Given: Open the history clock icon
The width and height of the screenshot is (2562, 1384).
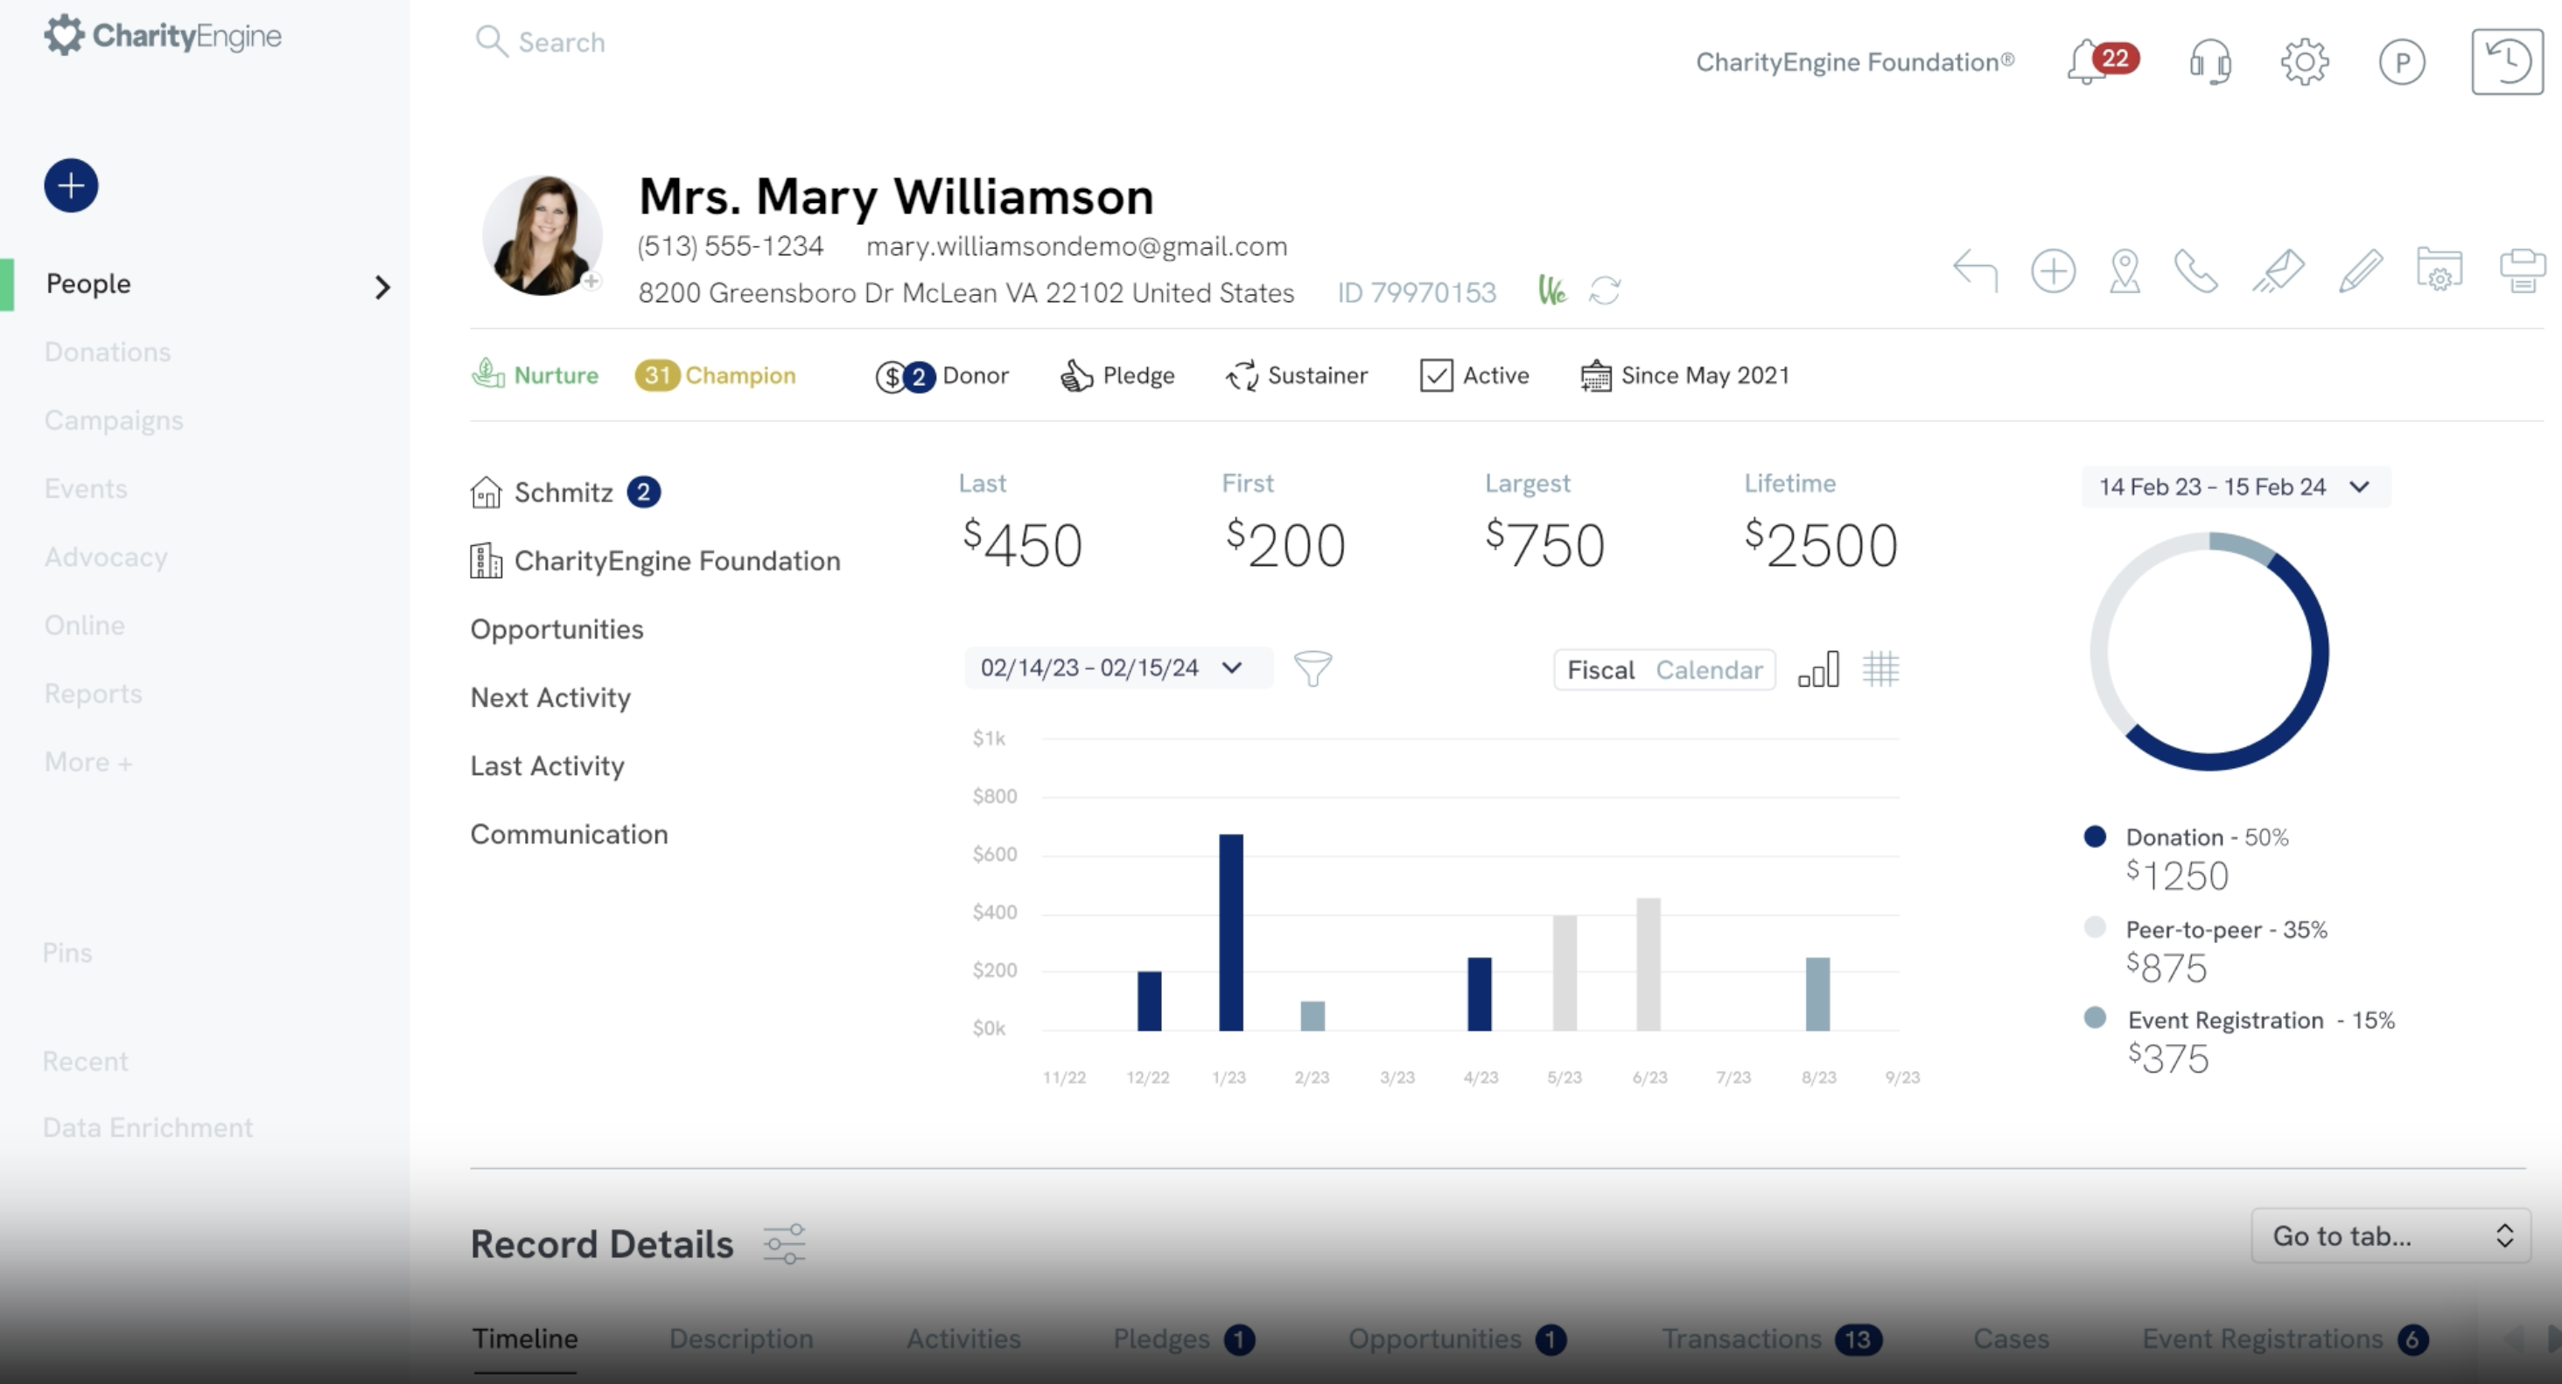Looking at the screenshot, I should coord(2507,61).
